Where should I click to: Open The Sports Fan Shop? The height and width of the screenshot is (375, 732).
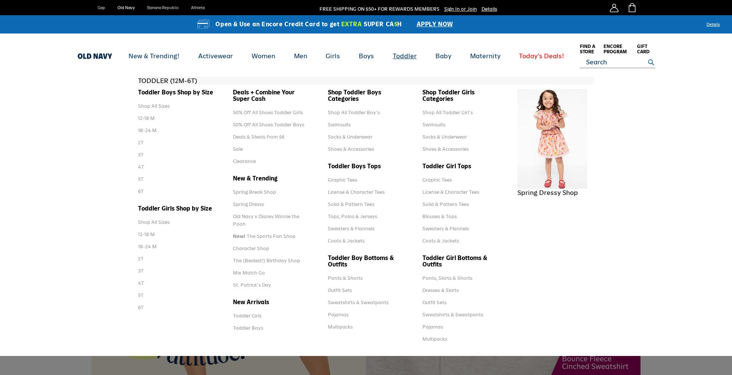pos(264,236)
